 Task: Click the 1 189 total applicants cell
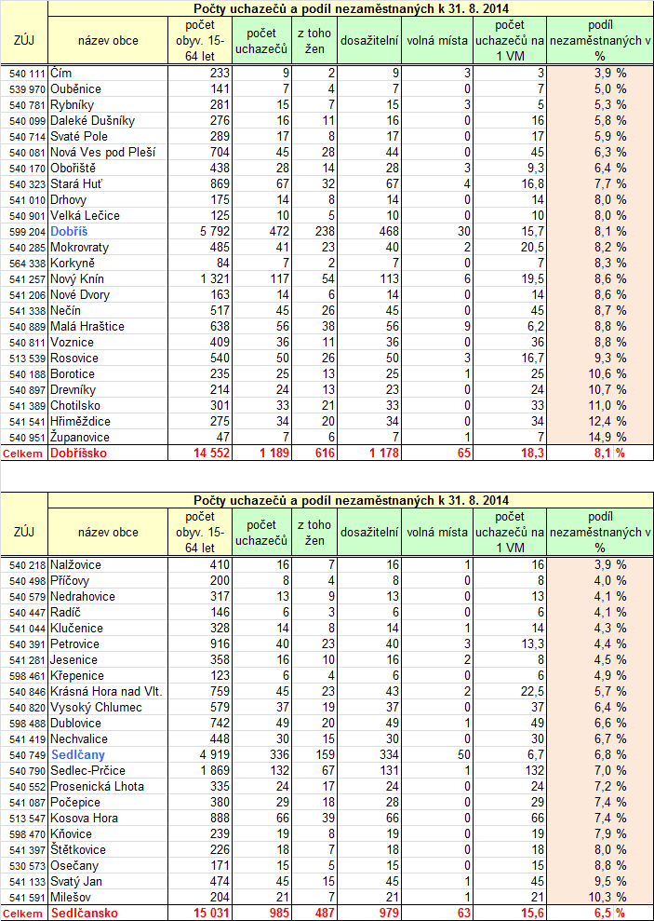pyautogui.click(x=261, y=453)
